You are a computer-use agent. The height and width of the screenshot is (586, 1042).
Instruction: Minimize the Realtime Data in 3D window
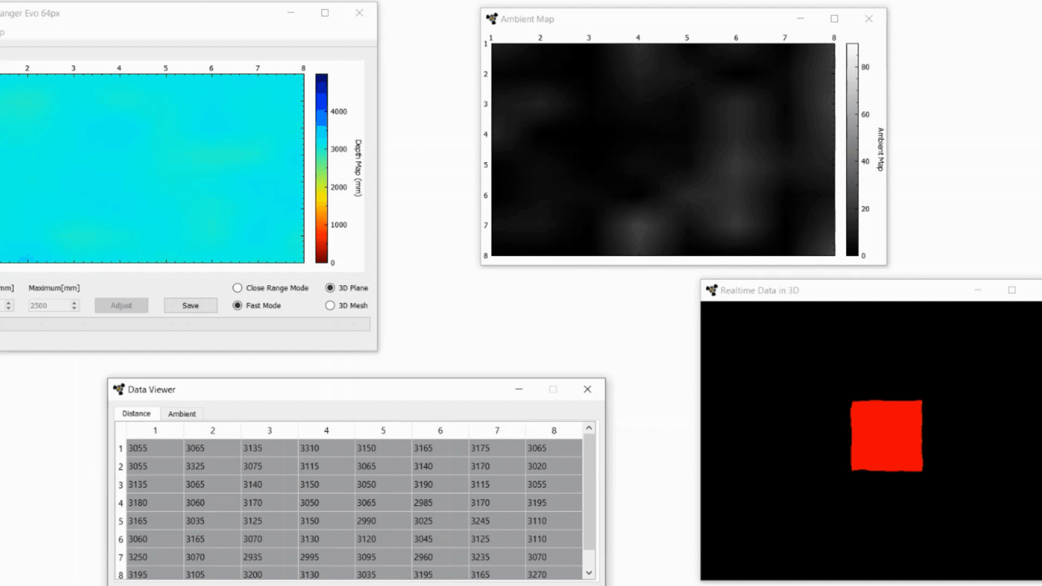tap(978, 290)
